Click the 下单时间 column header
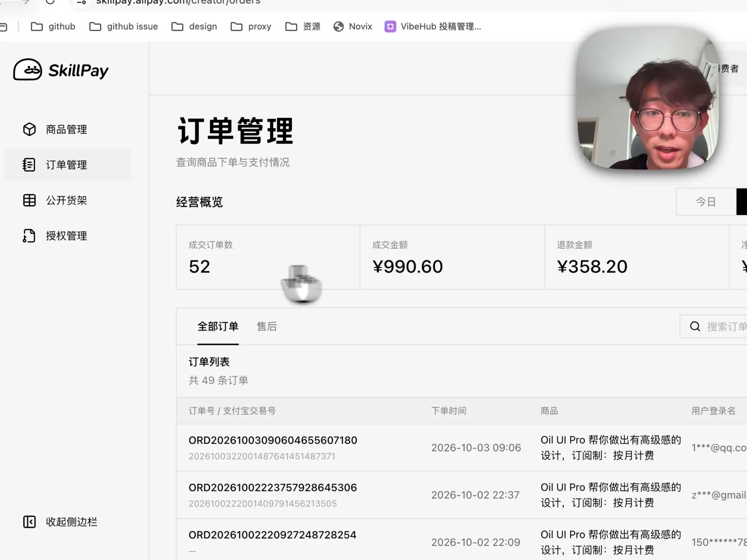The image size is (747, 560). tap(449, 411)
